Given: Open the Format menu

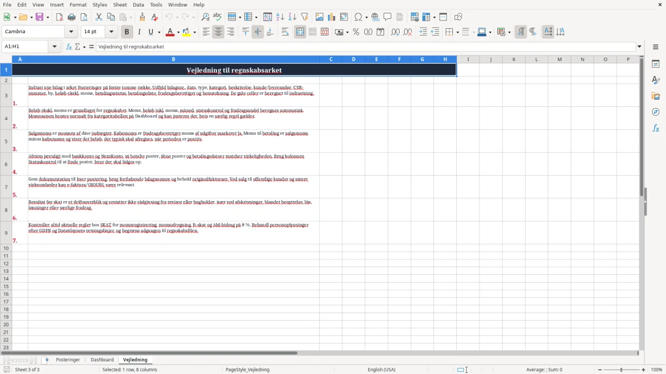Looking at the screenshot, I should 78,4.
